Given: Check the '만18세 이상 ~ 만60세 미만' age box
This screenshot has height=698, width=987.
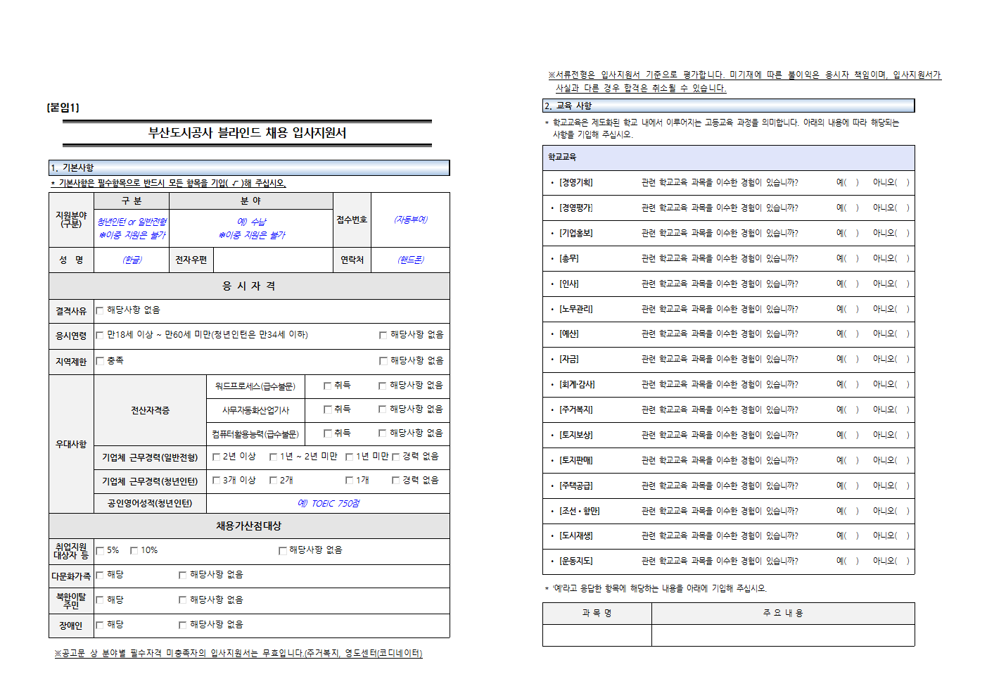Looking at the screenshot, I should (100, 335).
